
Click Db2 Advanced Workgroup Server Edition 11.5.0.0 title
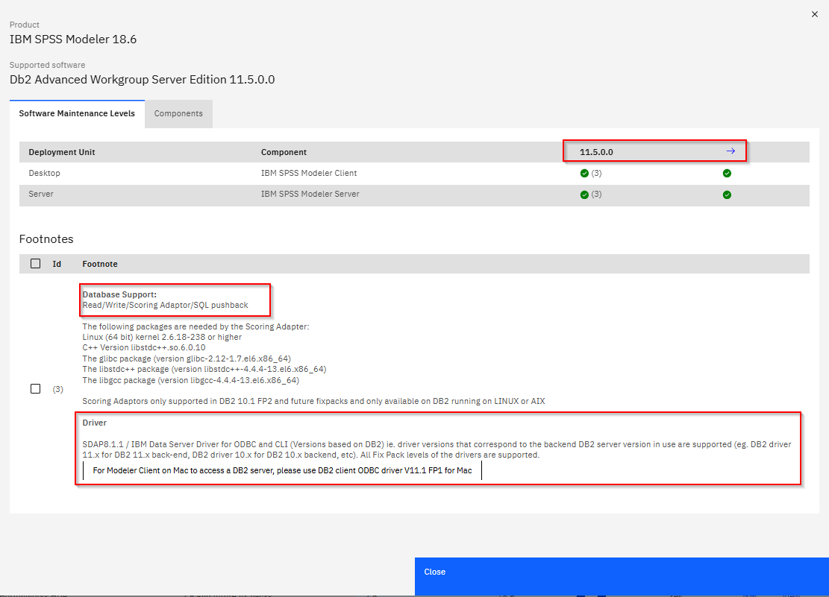[x=143, y=79]
